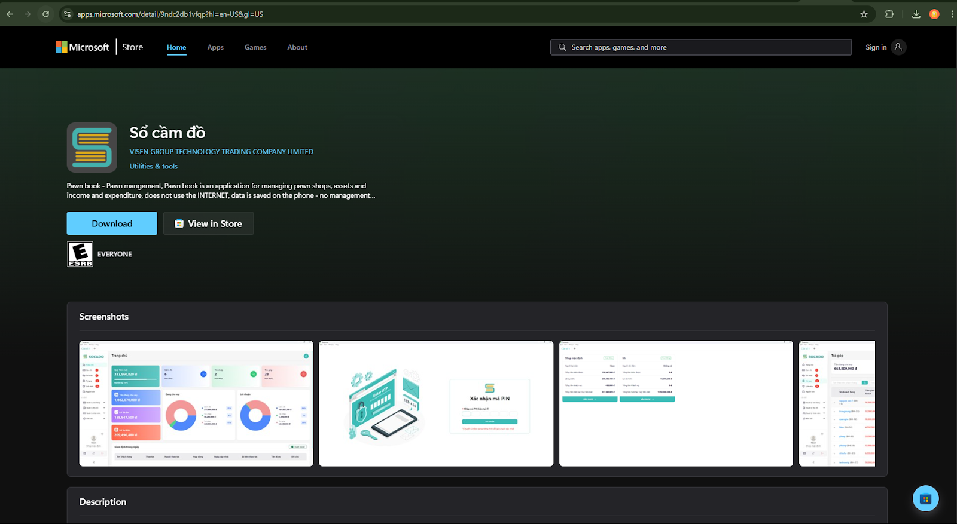Go back using the browser back arrow
The width and height of the screenshot is (957, 524).
10,14
